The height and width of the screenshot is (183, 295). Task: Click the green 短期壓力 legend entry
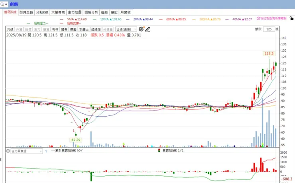pos(37,23)
